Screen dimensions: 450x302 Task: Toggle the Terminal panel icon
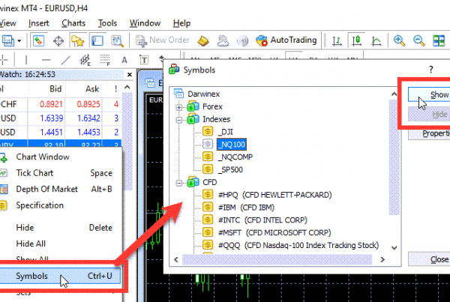tap(97, 40)
